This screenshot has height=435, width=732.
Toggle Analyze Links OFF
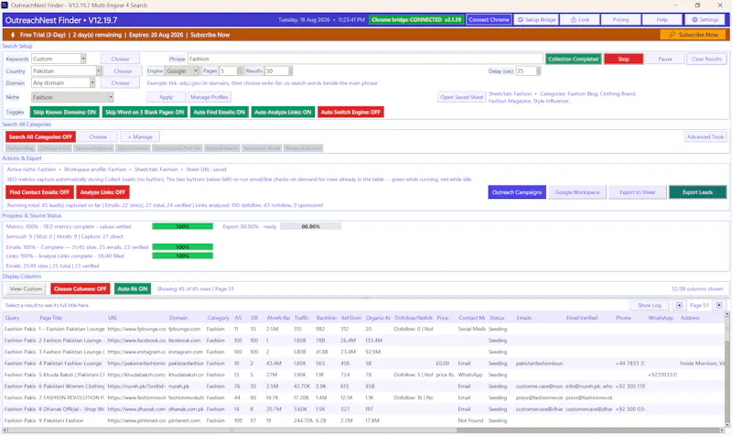(102, 192)
